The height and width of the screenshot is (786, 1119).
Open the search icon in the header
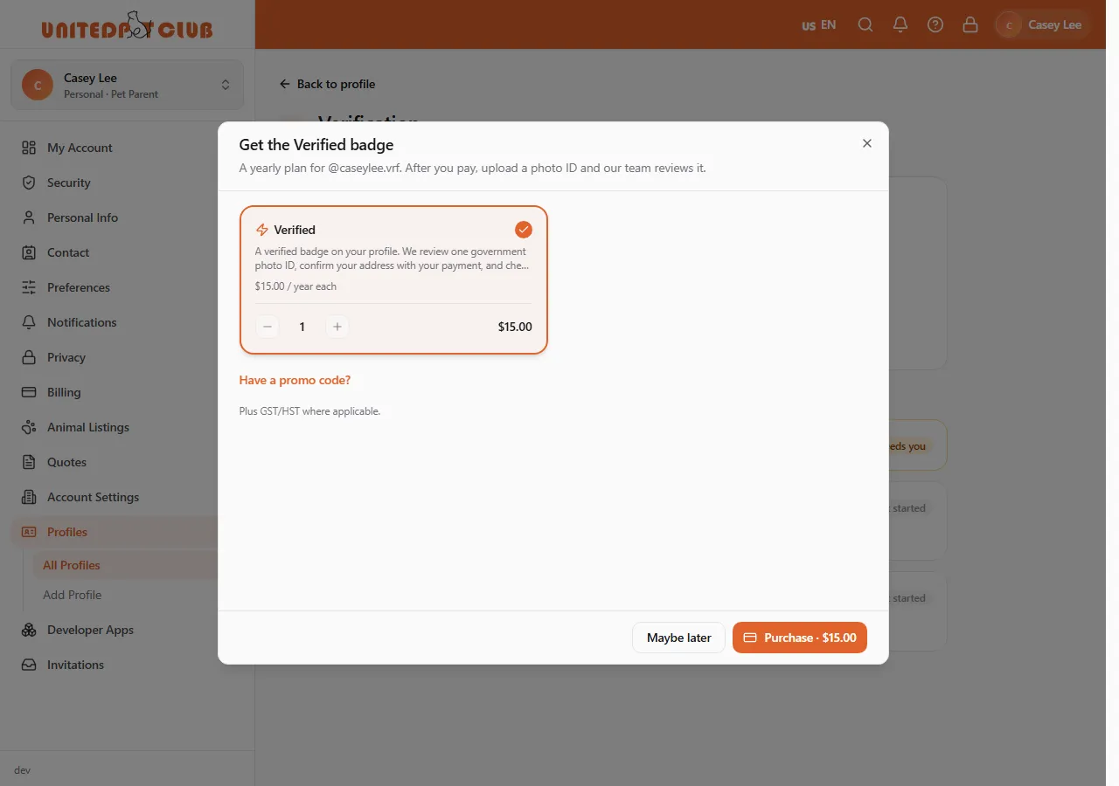click(x=865, y=24)
